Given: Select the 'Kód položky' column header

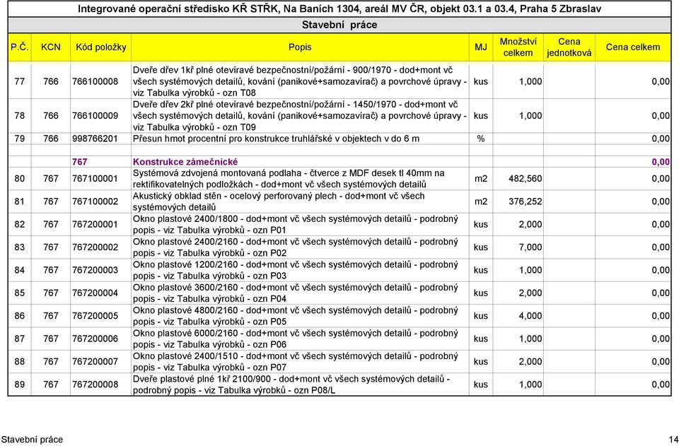Looking at the screenshot, I should click(101, 47).
